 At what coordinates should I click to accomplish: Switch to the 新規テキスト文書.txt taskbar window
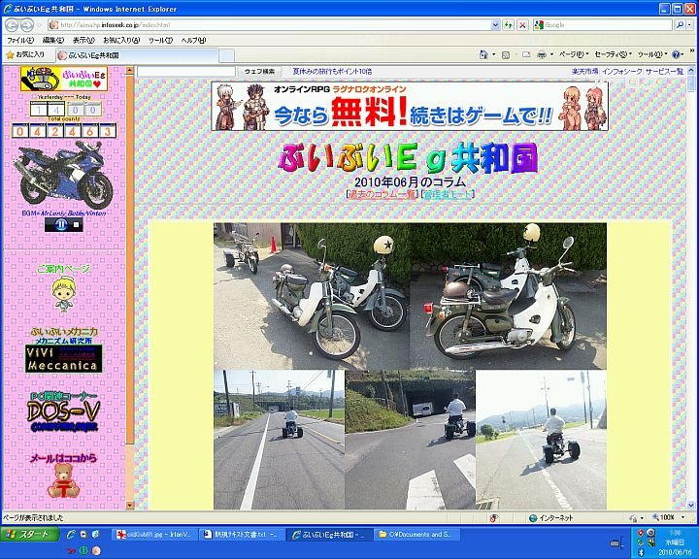click(x=242, y=534)
